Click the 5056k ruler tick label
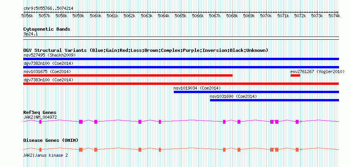Viewport: 350px width, 167px height. click(27, 16)
